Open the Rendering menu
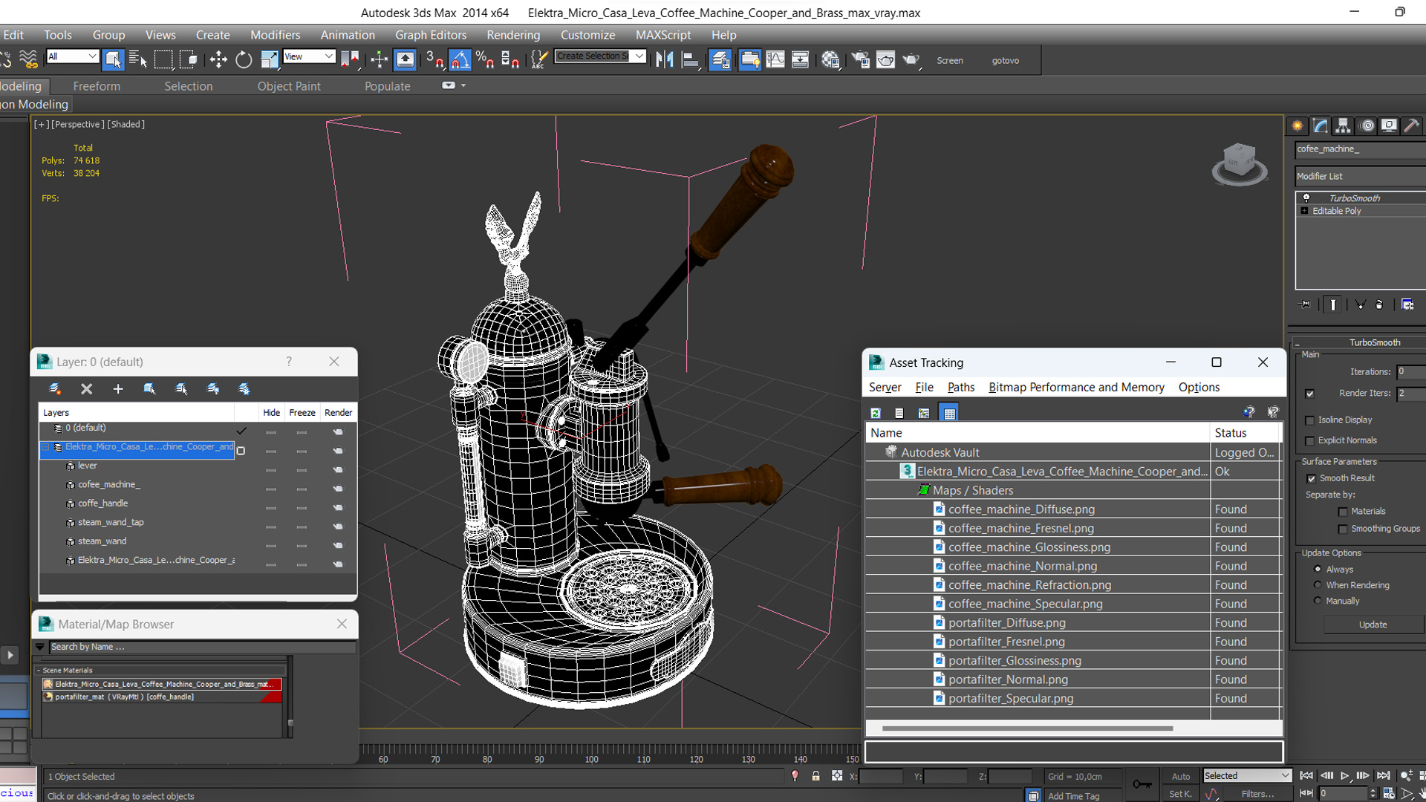The image size is (1426, 802). (x=513, y=35)
